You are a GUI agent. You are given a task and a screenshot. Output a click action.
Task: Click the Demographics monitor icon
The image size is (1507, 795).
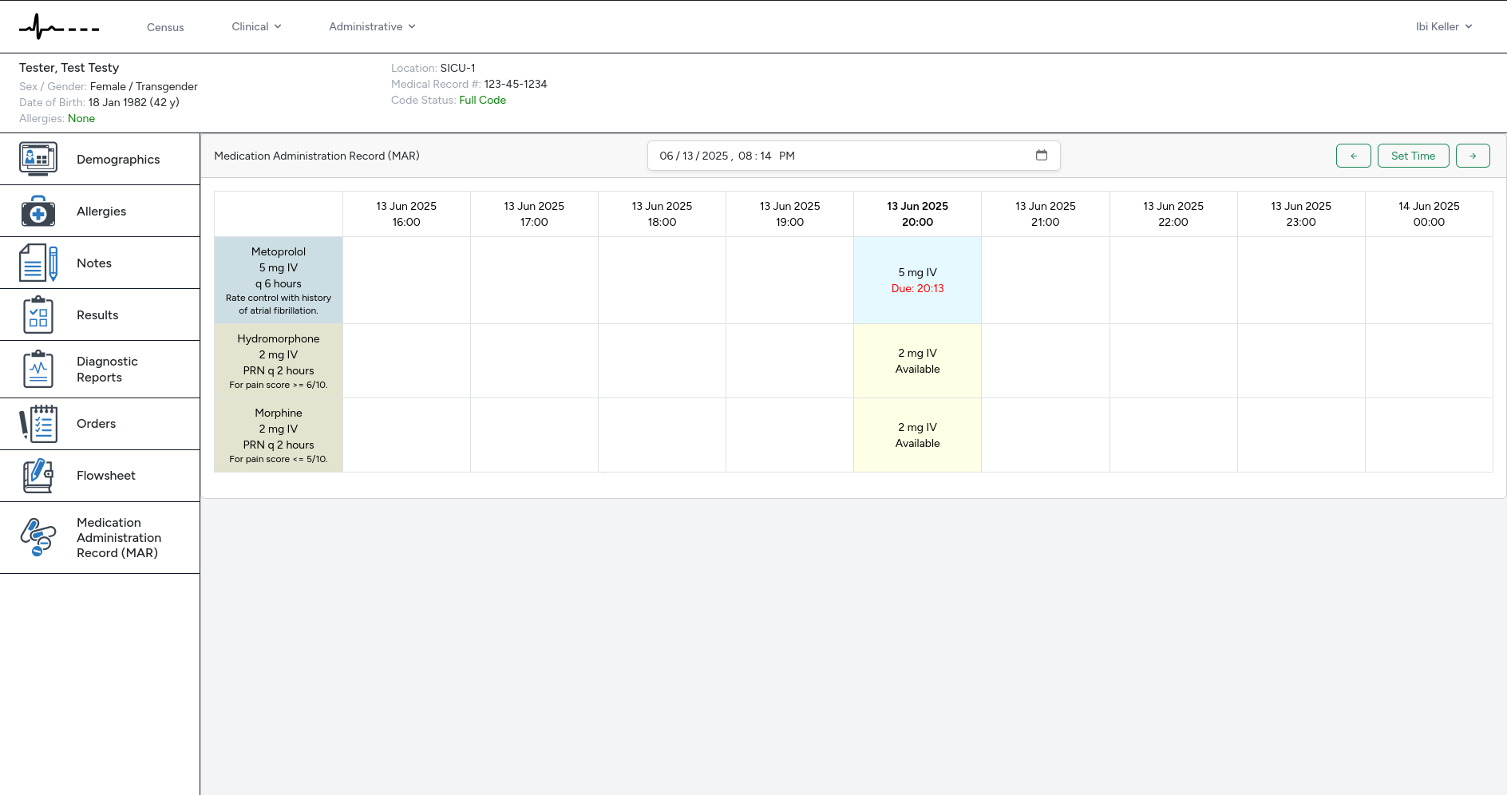[38, 159]
